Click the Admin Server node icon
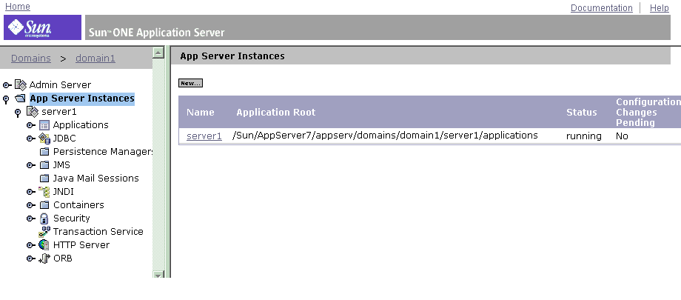This screenshot has height=300, width=681. (x=21, y=84)
